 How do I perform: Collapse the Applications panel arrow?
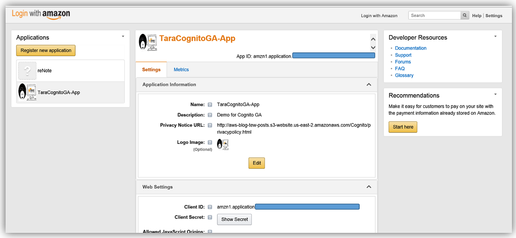[x=123, y=36]
